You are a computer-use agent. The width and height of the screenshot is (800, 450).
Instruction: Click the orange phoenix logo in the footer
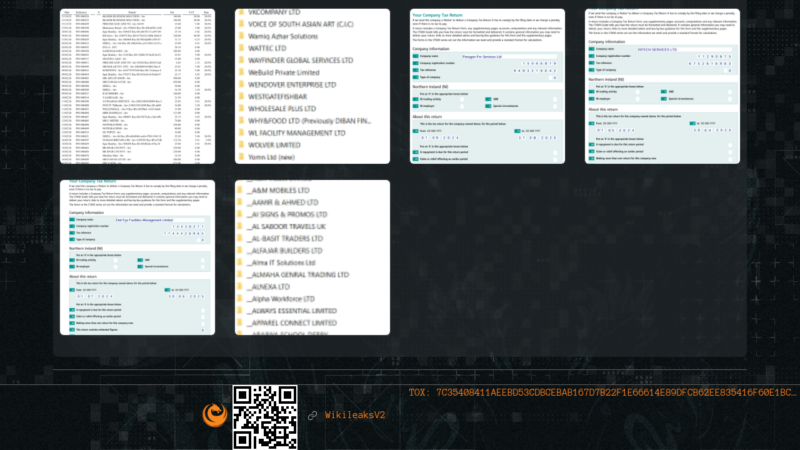[215, 415]
